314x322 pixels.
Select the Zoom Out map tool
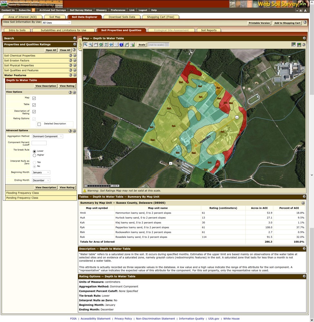[x=91, y=45]
